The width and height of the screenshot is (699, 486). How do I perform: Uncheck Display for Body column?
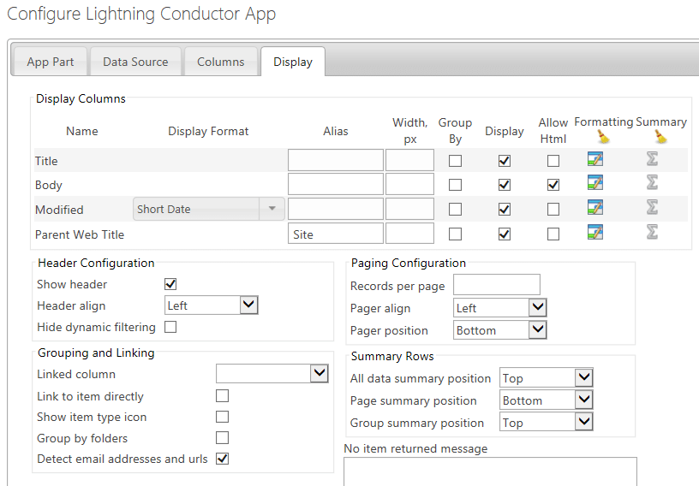point(505,185)
